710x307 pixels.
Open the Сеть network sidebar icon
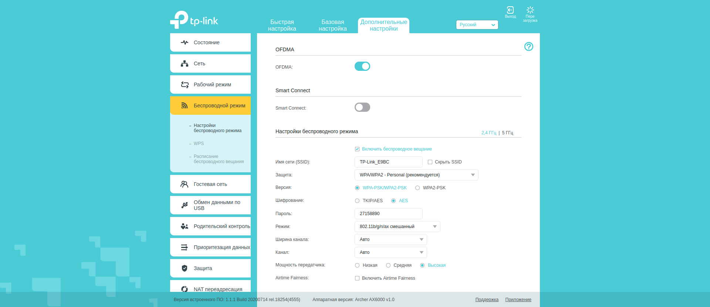(x=185, y=63)
